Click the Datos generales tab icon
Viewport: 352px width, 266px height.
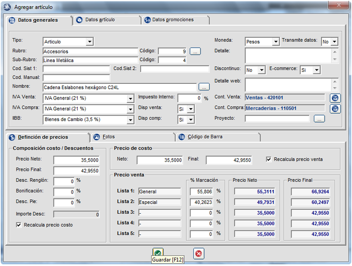pyautogui.click(x=12, y=20)
